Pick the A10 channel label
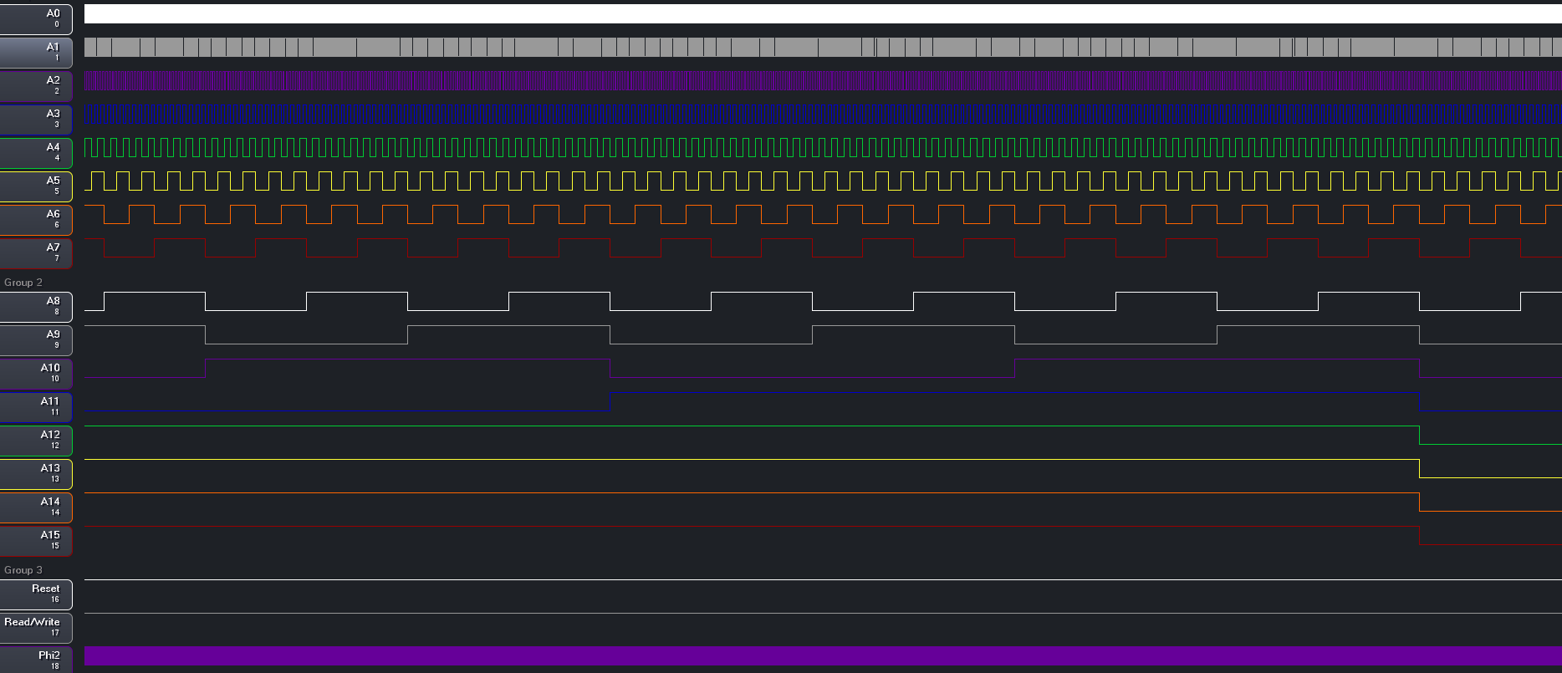The width and height of the screenshot is (1562, 673). coord(36,373)
